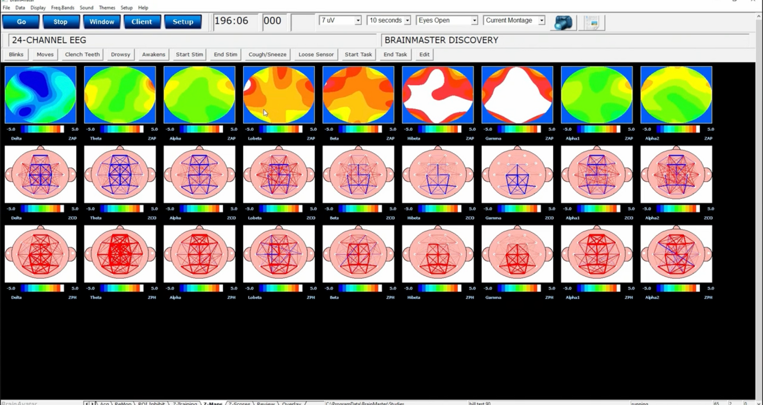
Task: Click the color scale under Beta ZCO map
Action: tap(360, 209)
